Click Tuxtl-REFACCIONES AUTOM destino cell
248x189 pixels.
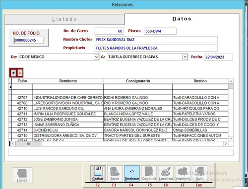[200, 135]
